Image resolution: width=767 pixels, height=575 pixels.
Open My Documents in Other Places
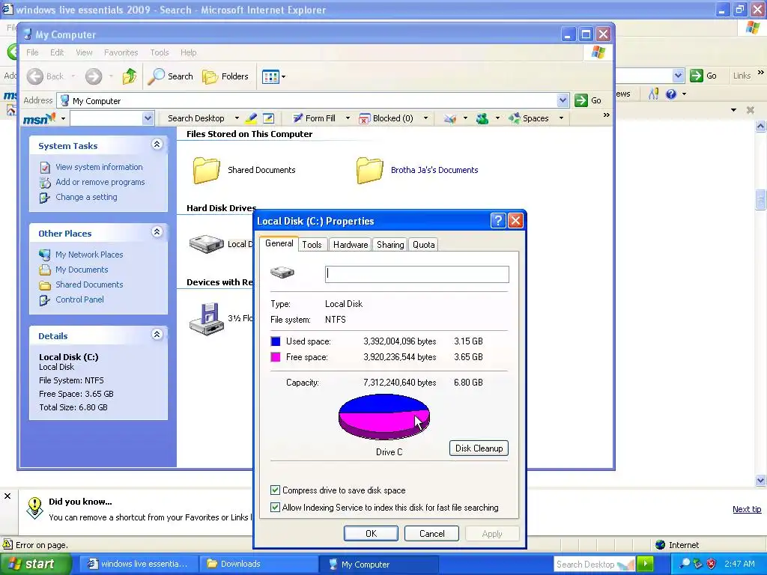81,270
